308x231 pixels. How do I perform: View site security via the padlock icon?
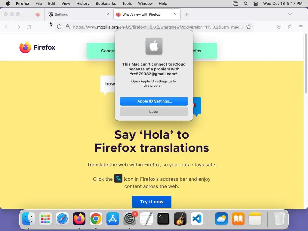pyautogui.click(x=68, y=27)
